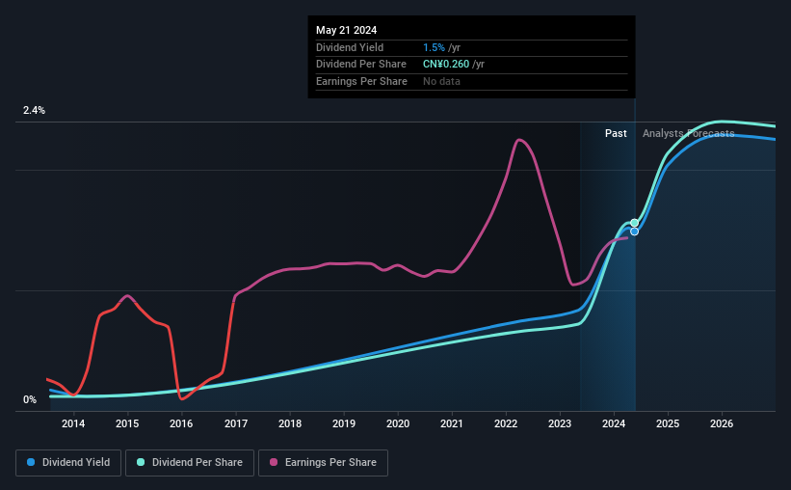Click the CN¥0.260 dividend per share value
Image resolution: width=791 pixels, height=490 pixels.
[446, 65]
